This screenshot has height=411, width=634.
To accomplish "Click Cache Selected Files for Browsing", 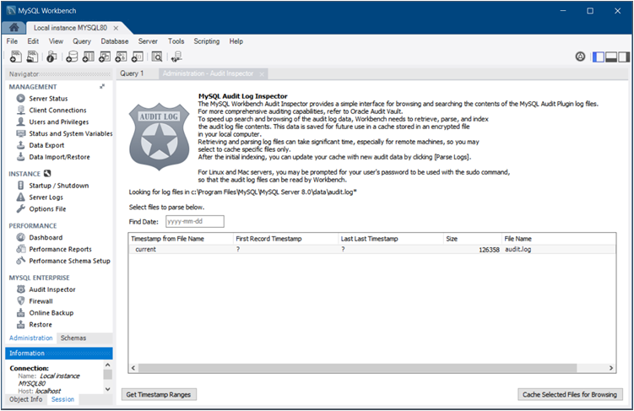I will [x=570, y=394].
